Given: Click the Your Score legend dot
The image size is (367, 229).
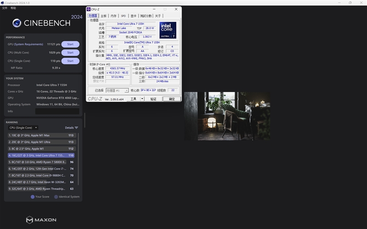Looking at the screenshot, I should (x=33, y=197).
